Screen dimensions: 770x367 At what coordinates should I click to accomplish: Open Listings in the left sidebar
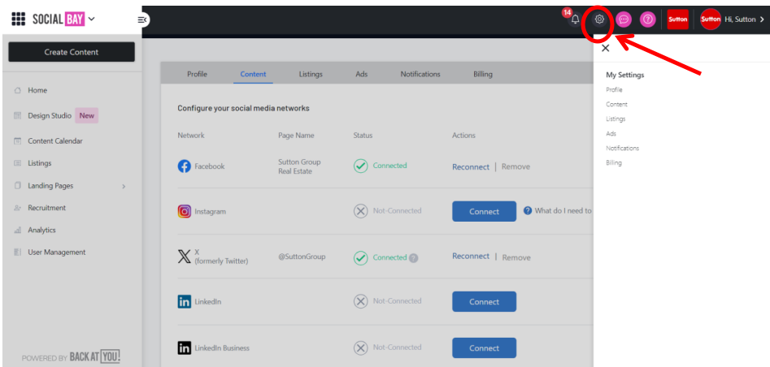39,163
